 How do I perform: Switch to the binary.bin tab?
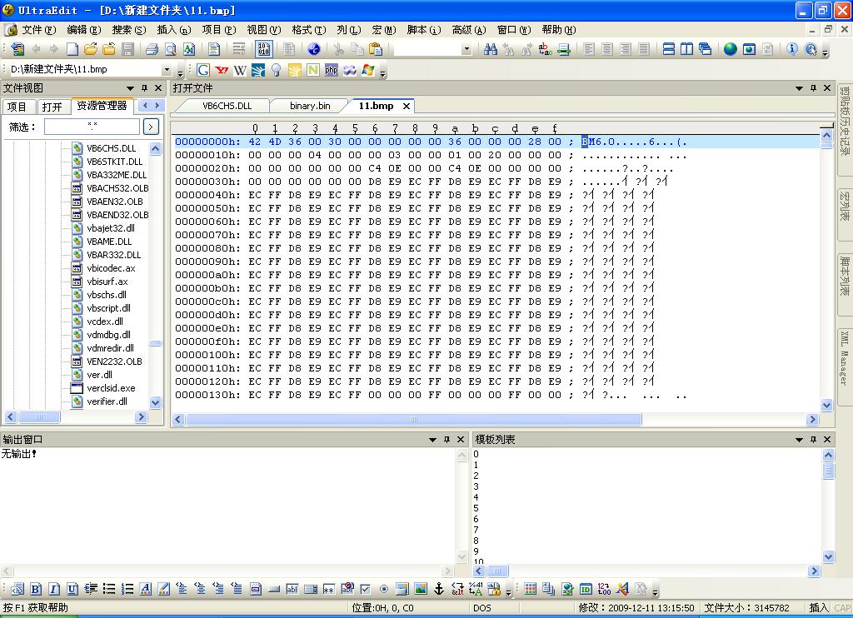(x=310, y=106)
